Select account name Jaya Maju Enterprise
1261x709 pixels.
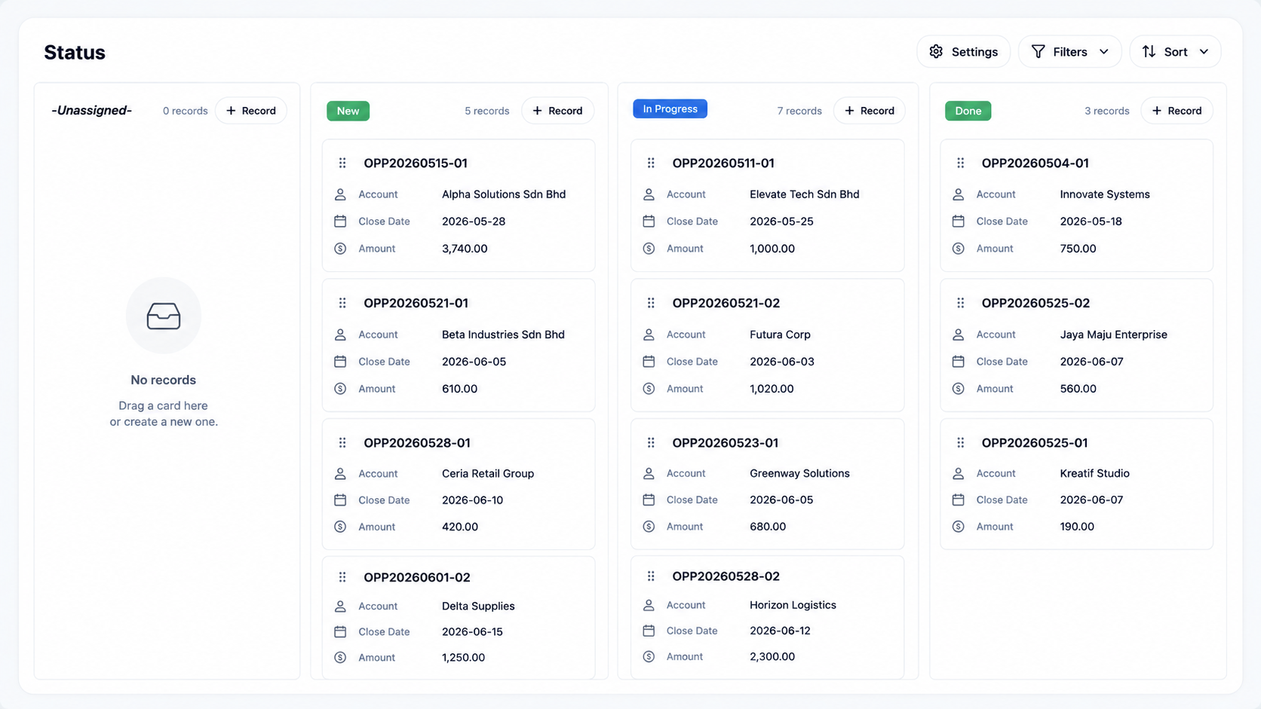click(1113, 335)
